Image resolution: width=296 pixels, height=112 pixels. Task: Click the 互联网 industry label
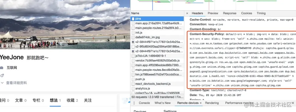12,68
